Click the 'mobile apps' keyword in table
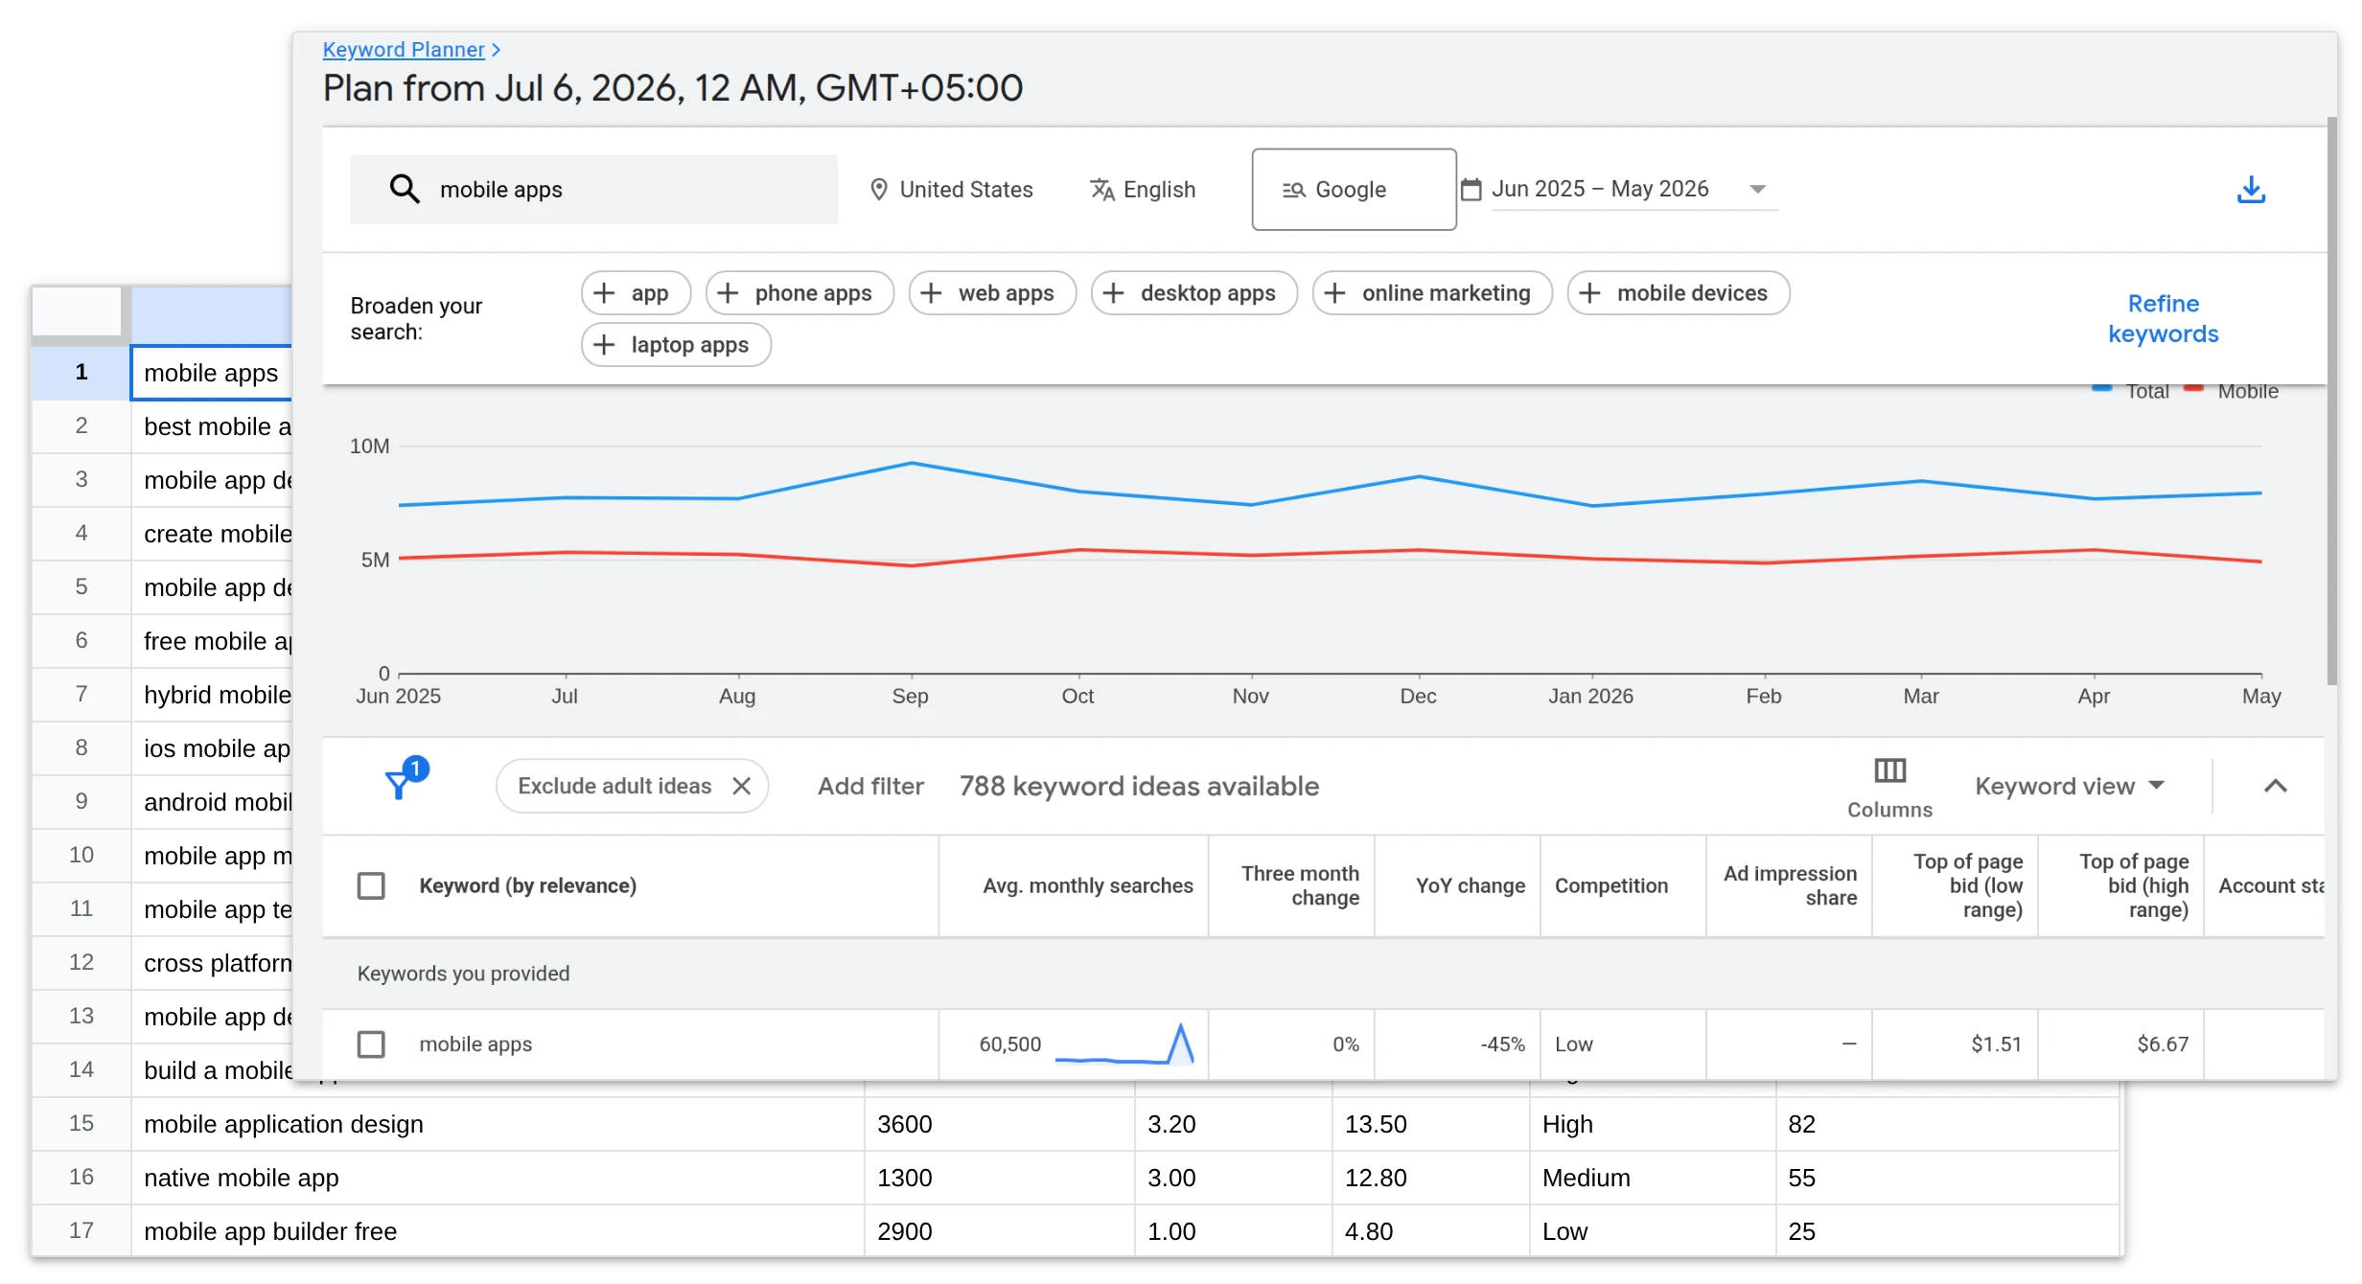Screen dimensions: 2362x1284 tap(475, 1044)
